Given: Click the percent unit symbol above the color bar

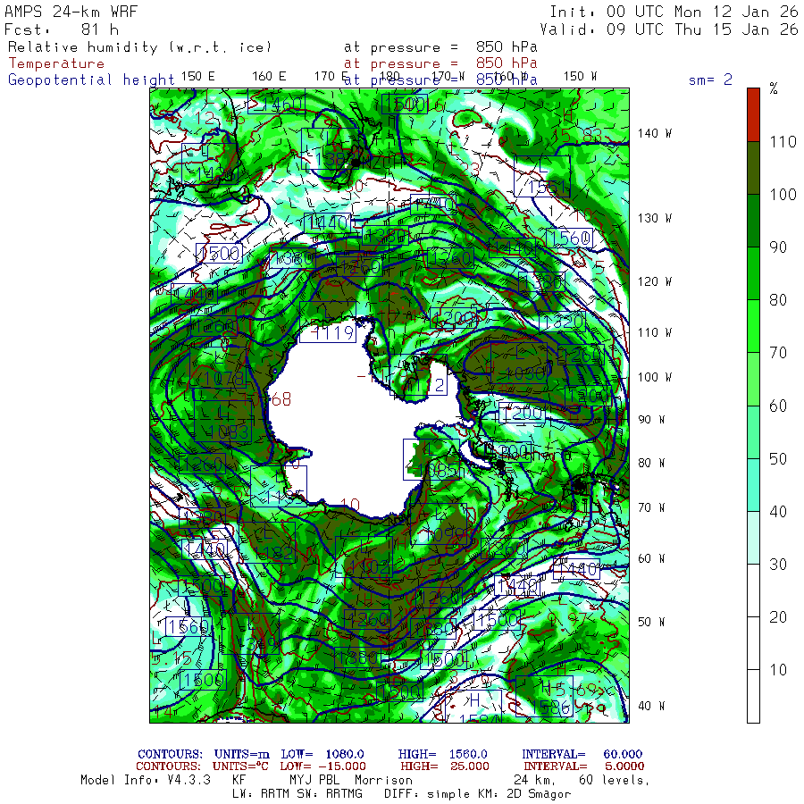Looking at the screenshot, I should pyautogui.click(x=774, y=88).
